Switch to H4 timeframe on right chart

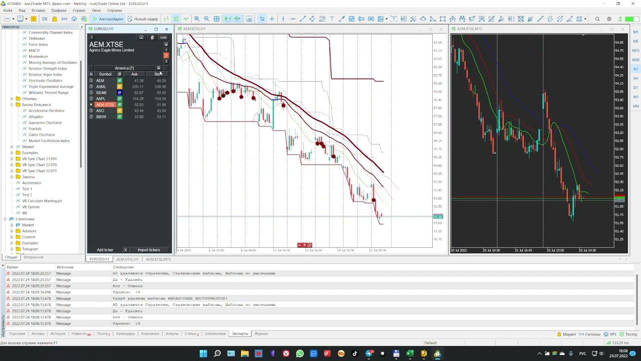636,78
